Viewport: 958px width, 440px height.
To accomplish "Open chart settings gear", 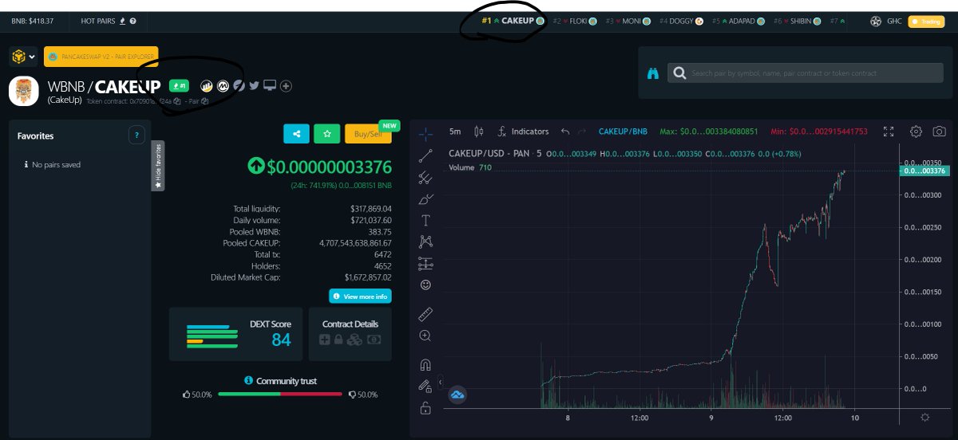I will [916, 132].
